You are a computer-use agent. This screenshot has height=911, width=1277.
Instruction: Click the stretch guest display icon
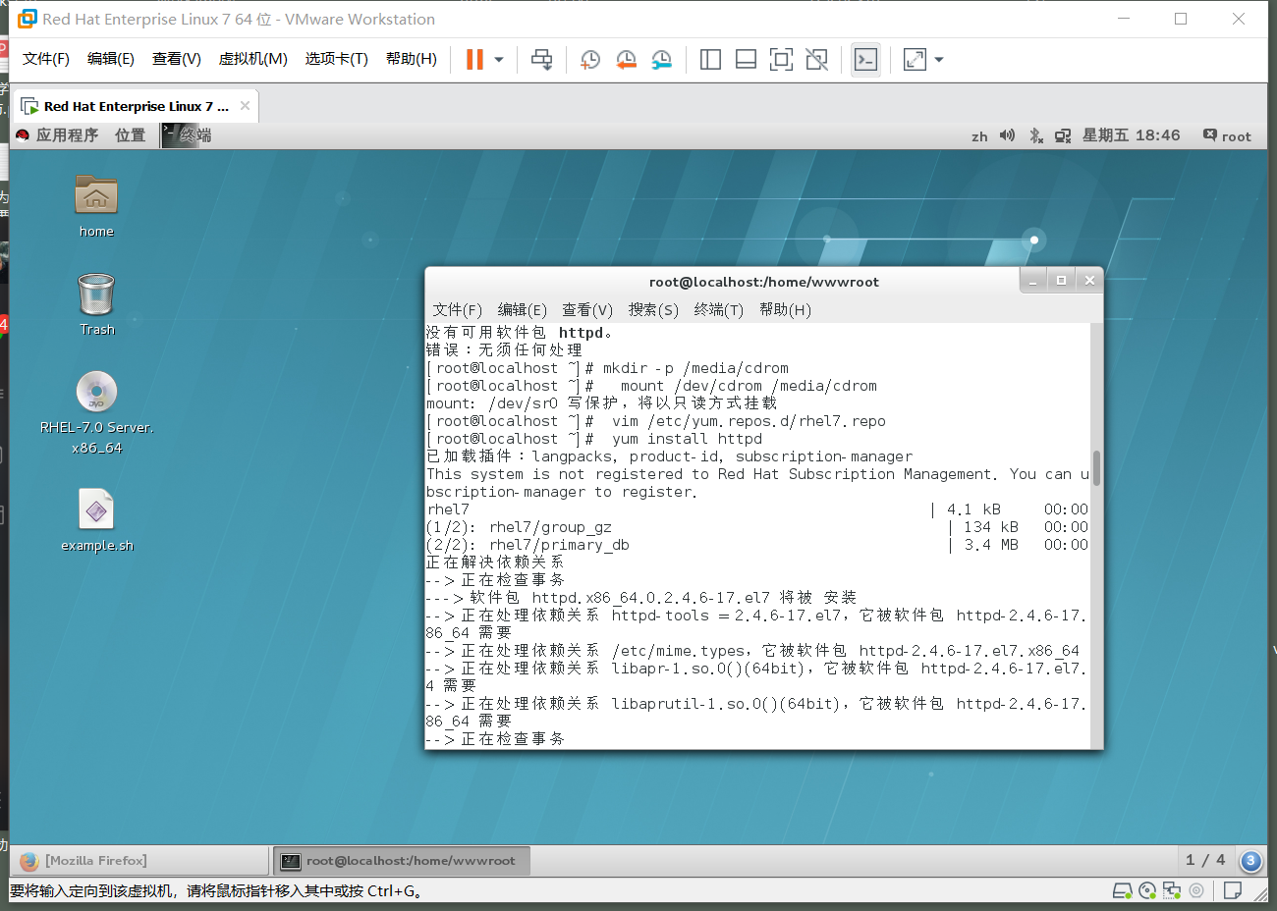click(x=915, y=60)
